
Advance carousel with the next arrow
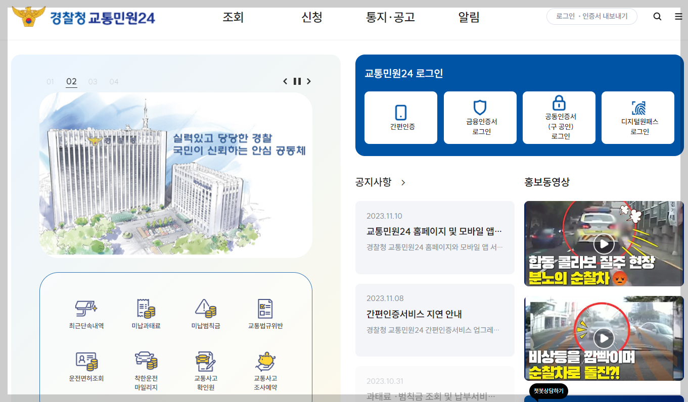pos(308,81)
